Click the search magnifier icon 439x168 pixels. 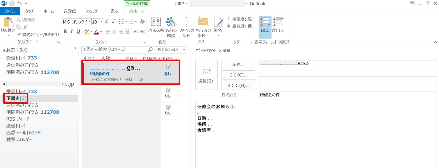pyautogui.click(x=150, y=50)
